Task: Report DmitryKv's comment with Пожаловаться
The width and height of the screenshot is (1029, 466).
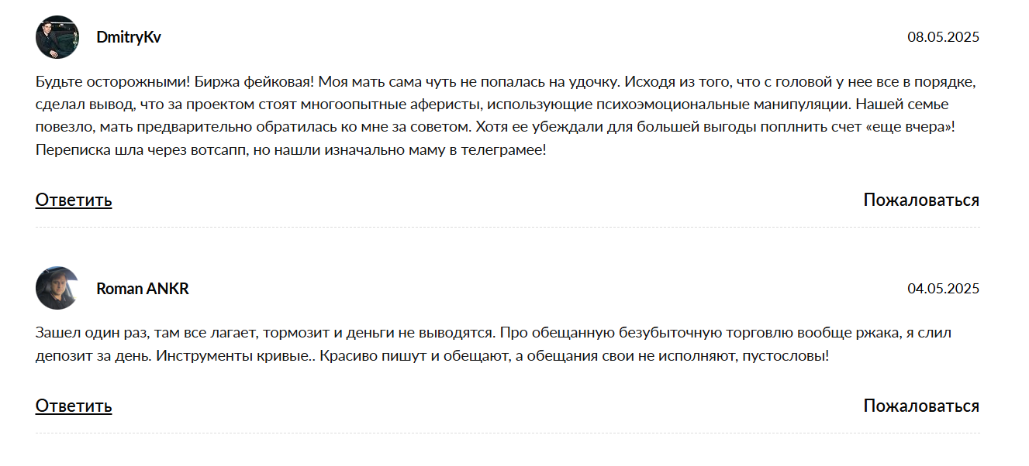Action: [921, 200]
